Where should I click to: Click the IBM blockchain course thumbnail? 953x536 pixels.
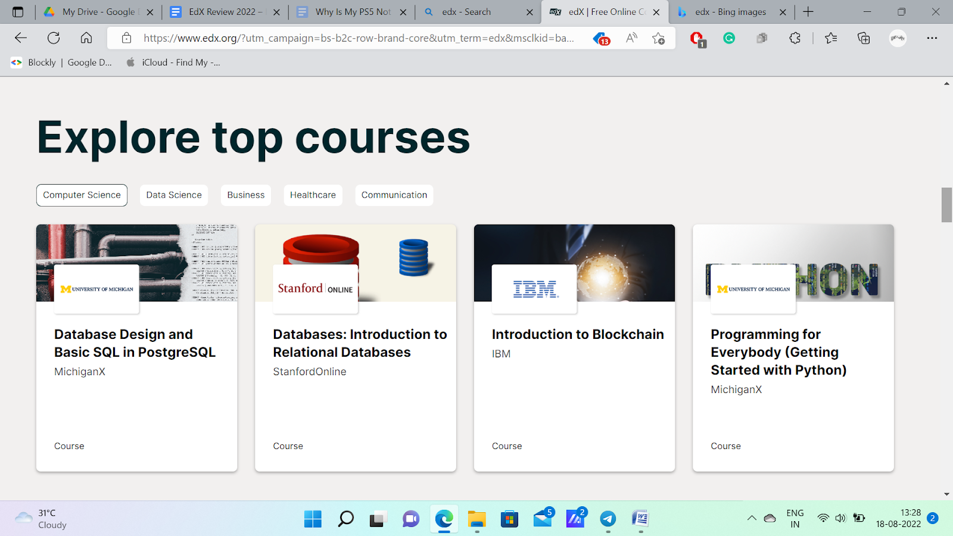click(x=574, y=263)
